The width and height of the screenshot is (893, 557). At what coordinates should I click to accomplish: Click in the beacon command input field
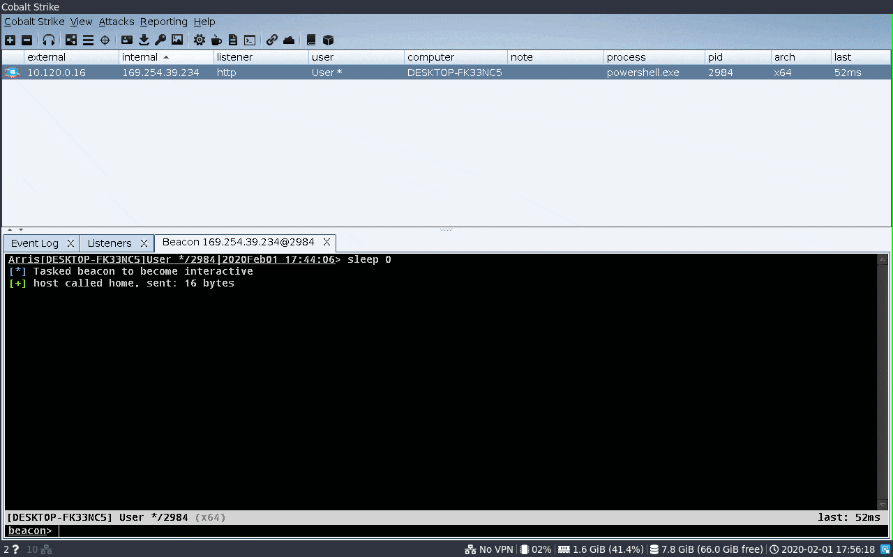tap(209, 531)
